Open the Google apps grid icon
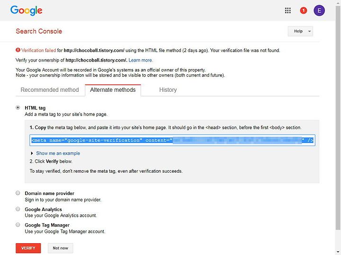The width and height of the screenshot is (341, 255). pyautogui.click(x=288, y=10)
